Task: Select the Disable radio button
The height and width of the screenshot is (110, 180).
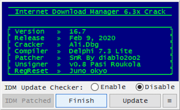Action: click(x=155, y=87)
